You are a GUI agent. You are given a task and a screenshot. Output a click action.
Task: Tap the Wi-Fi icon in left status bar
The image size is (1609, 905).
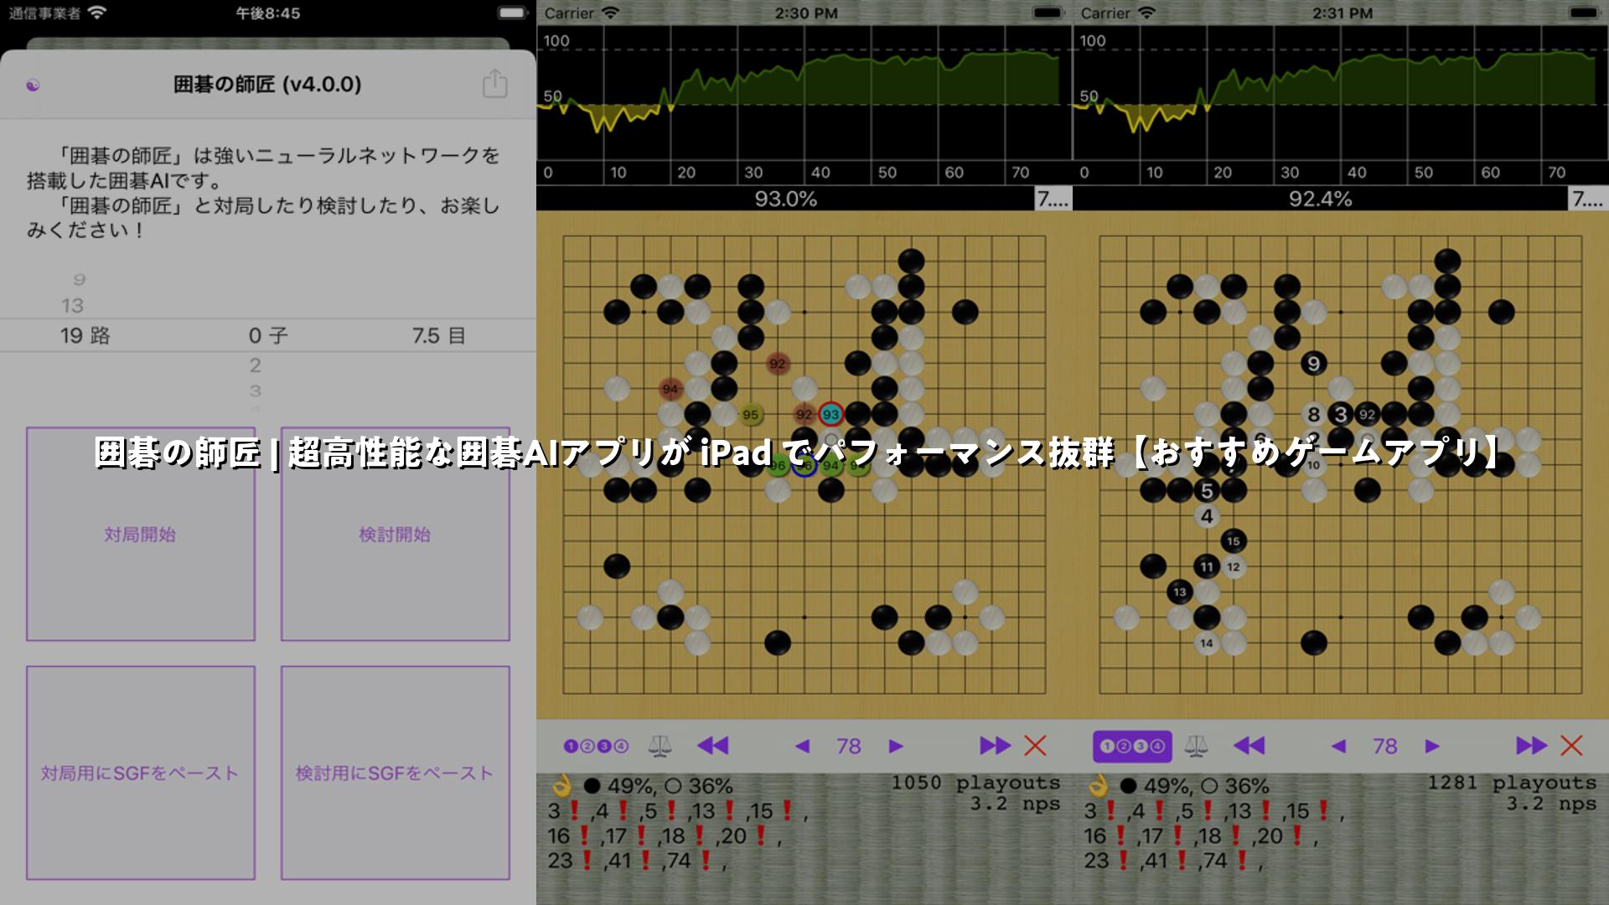tap(97, 13)
